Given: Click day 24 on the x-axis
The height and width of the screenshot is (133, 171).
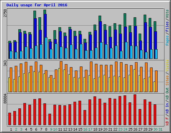Looking at the screenshot, I should [125, 129].
